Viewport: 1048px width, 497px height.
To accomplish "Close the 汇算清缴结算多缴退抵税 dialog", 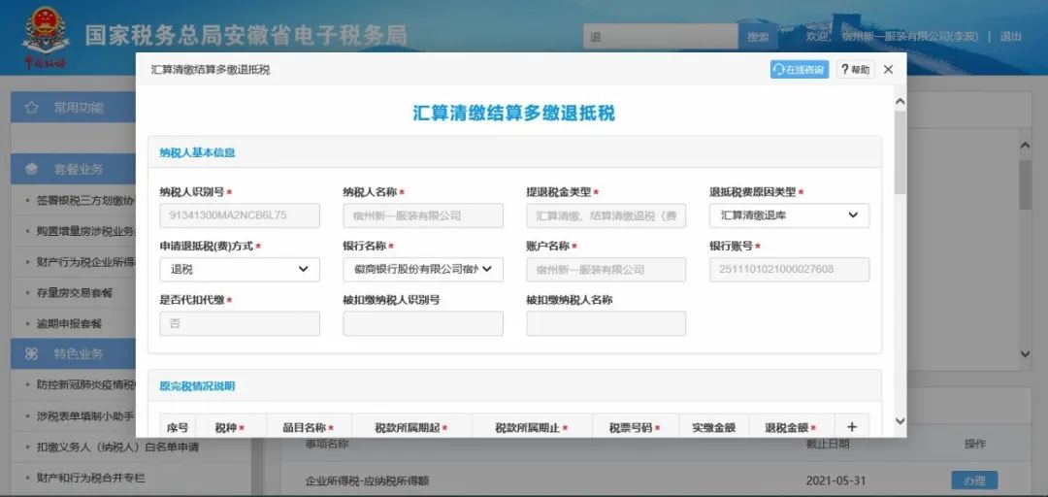I will click(888, 70).
